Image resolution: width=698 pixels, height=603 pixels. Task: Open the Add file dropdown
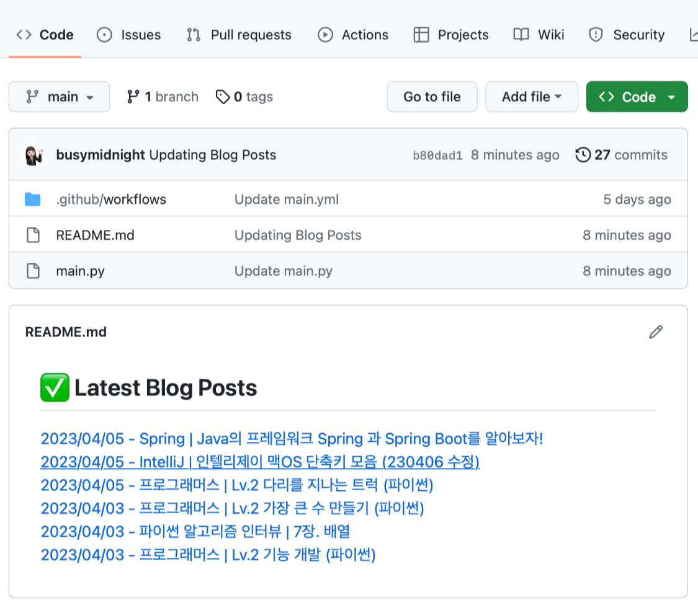(x=532, y=97)
